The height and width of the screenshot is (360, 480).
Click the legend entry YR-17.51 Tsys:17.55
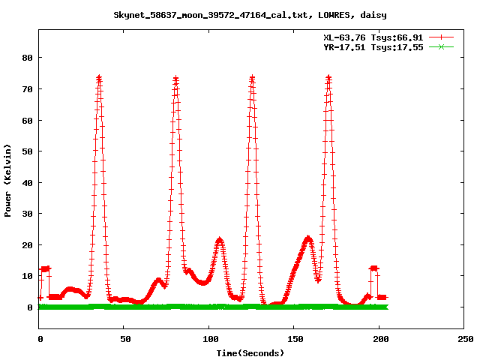(x=373, y=47)
